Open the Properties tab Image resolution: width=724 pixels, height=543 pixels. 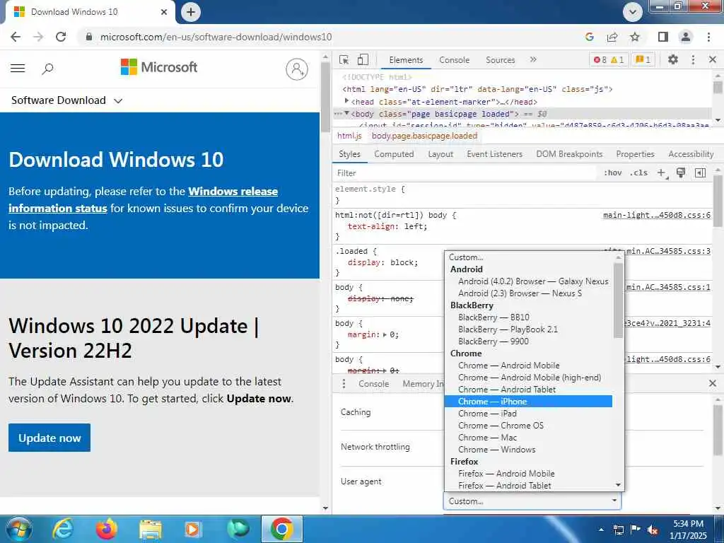tap(635, 154)
